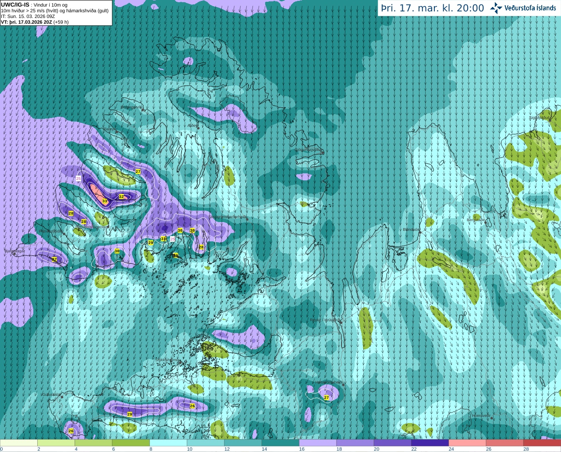561x452 pixels.
Task: Select the 8–10 m/s pale cyan legend swatch
Action: [x=168, y=443]
